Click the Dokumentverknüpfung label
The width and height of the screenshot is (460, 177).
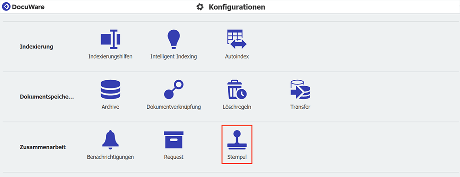(x=174, y=107)
